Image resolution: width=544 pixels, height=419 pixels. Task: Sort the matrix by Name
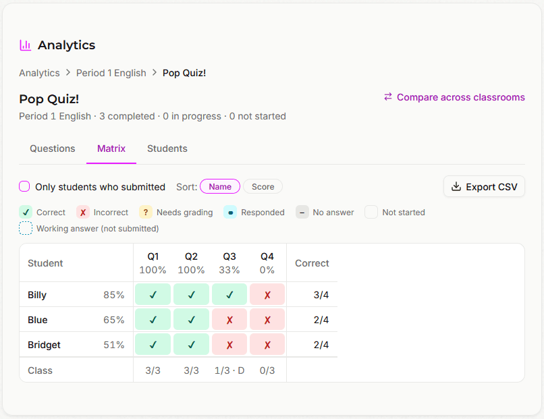[220, 187]
